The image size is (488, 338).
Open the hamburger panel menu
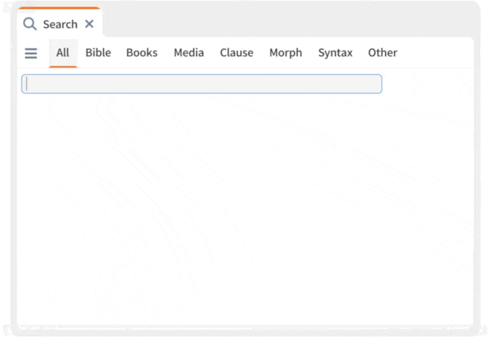[x=30, y=53]
